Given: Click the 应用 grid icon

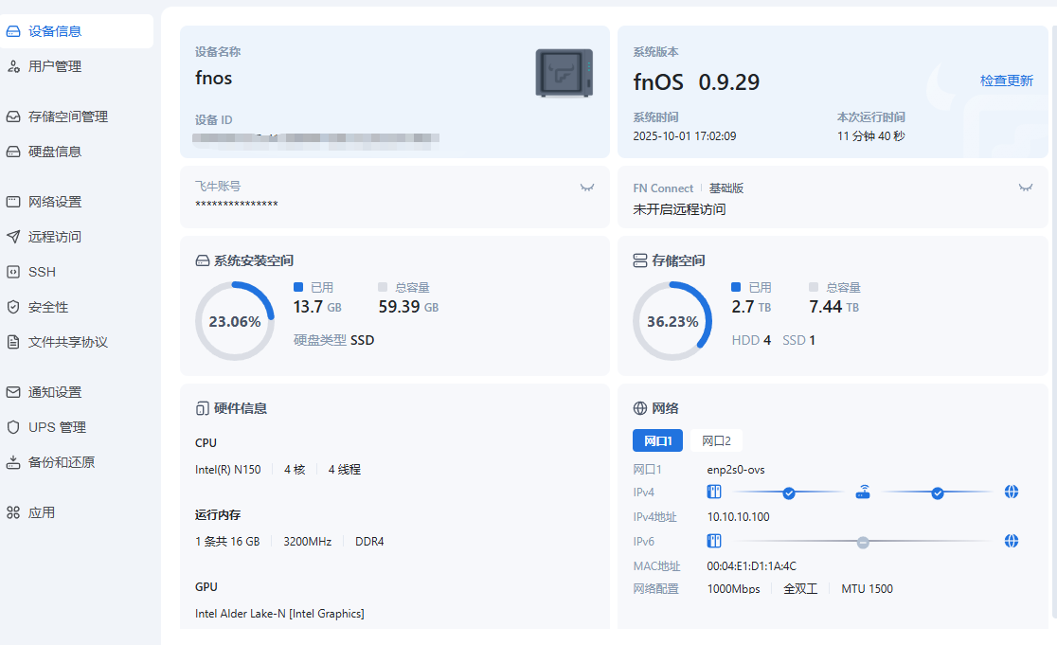Looking at the screenshot, I should coord(13,512).
